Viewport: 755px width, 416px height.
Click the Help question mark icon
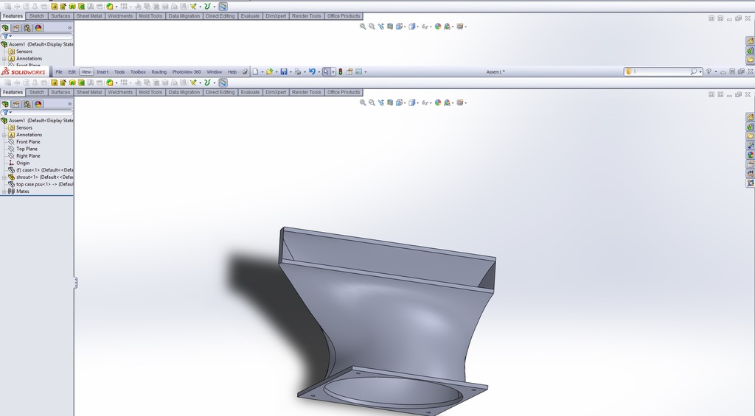(709, 71)
